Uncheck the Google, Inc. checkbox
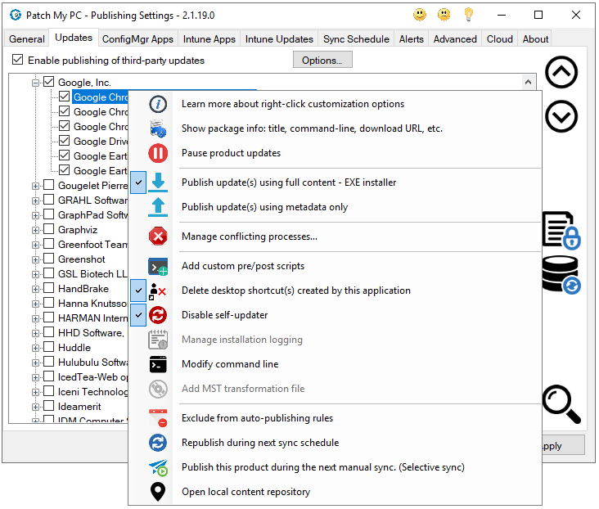 click(48, 83)
